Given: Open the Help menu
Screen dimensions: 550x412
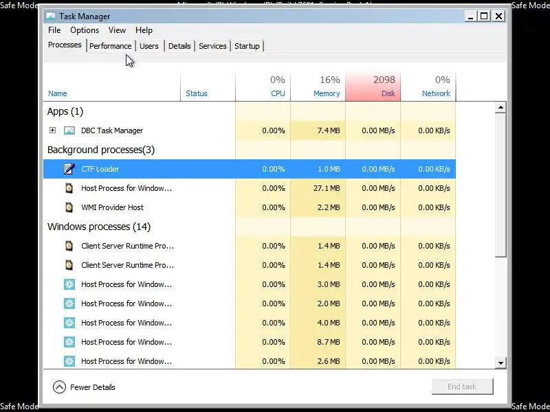Looking at the screenshot, I should [144, 30].
